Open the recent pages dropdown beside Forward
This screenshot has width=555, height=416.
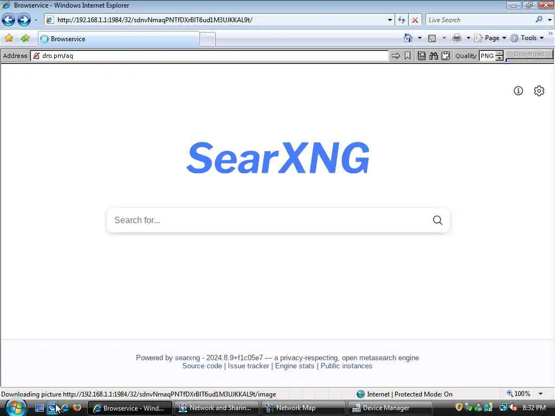(36, 20)
